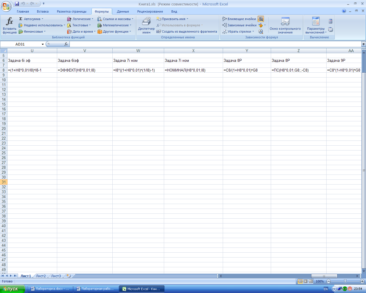Click the Excel help question mark icon

(x=344, y=11)
